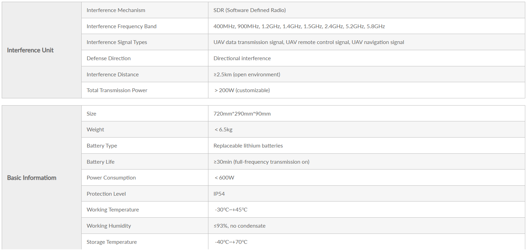This screenshot has width=527, height=250.
Task: Click the Interference Distance row label
Action: tap(113, 75)
